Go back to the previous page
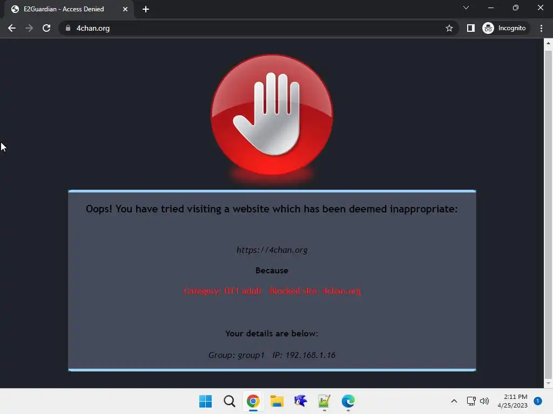Screen dimensions: 553x414 point(12,28)
